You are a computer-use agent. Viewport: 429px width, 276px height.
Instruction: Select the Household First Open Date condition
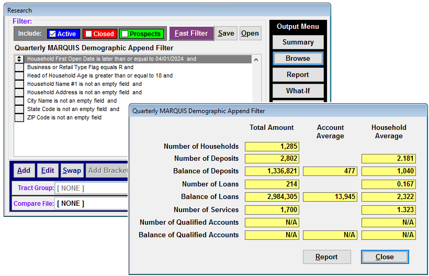(138, 59)
